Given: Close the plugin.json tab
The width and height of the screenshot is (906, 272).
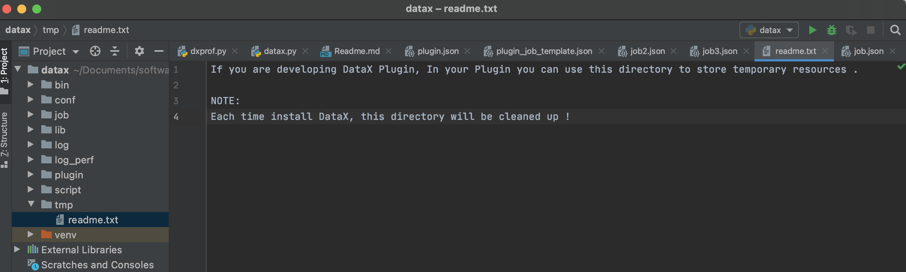Looking at the screenshot, I should click(467, 51).
